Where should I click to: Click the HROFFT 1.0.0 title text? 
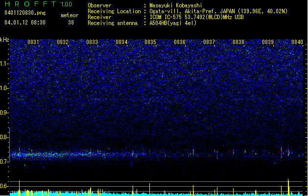(x=38, y=4)
